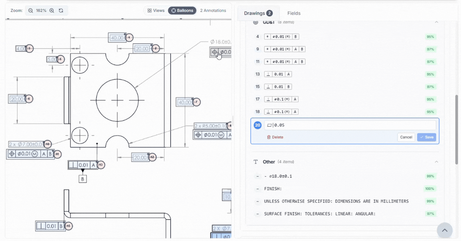Select the 4.00 dimension box
This screenshot has width=461, height=241.
point(21,49)
